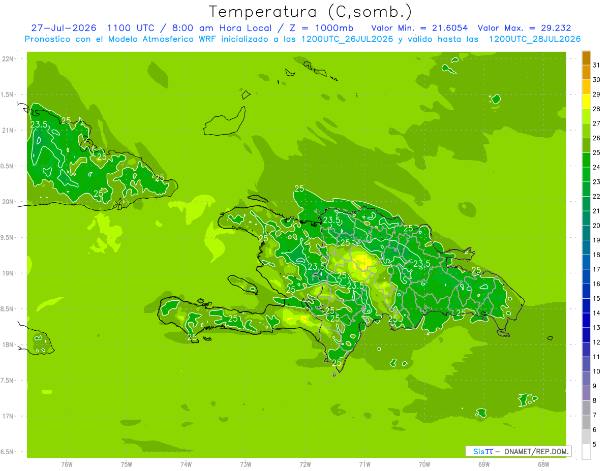Select the yellow 28 degree legend color
This screenshot has width=610, height=471.
pos(586,102)
